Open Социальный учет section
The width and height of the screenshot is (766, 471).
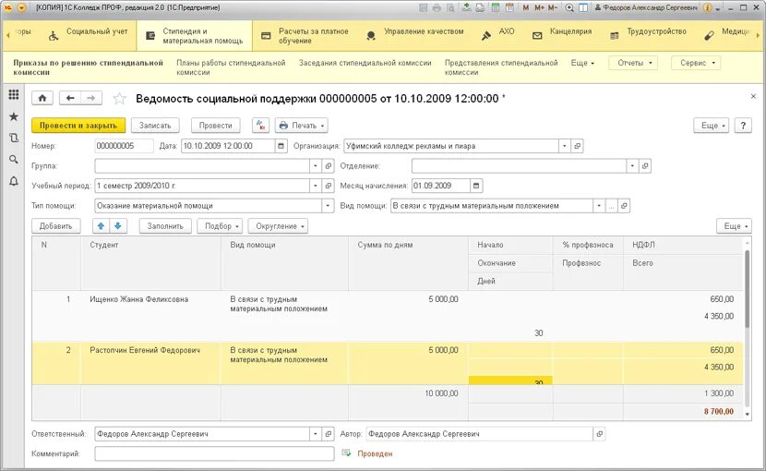89,35
